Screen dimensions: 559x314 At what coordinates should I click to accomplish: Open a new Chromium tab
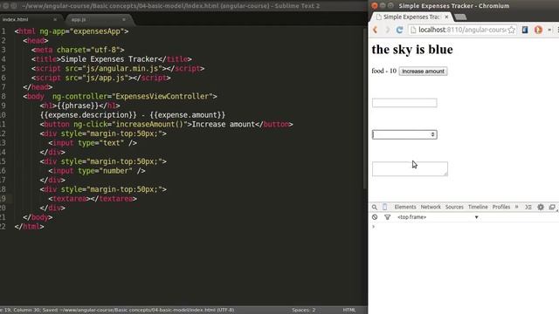(x=460, y=17)
